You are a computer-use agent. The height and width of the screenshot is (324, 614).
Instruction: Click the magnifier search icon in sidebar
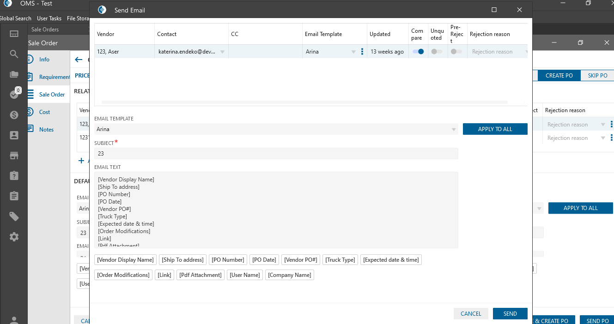point(14,54)
